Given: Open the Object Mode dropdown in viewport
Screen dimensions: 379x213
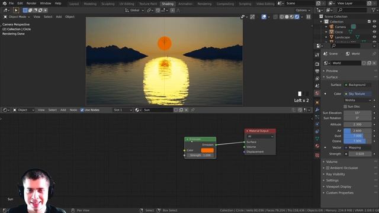Looking at the screenshot, I should pos(17,17).
